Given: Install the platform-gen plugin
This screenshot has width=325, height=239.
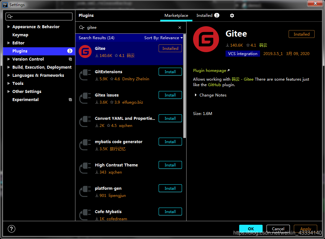Looking at the screenshot, I should click(170, 188).
